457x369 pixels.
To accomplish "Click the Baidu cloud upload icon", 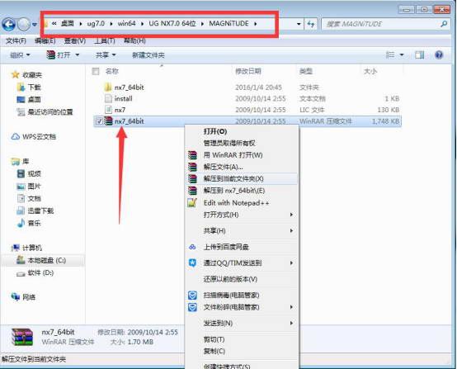I will (192, 247).
